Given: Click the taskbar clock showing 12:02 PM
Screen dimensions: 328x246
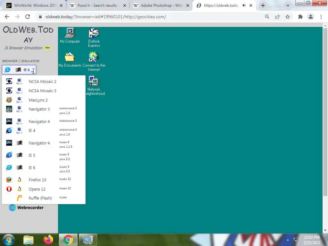Looking at the screenshot, I should tap(312, 240).
